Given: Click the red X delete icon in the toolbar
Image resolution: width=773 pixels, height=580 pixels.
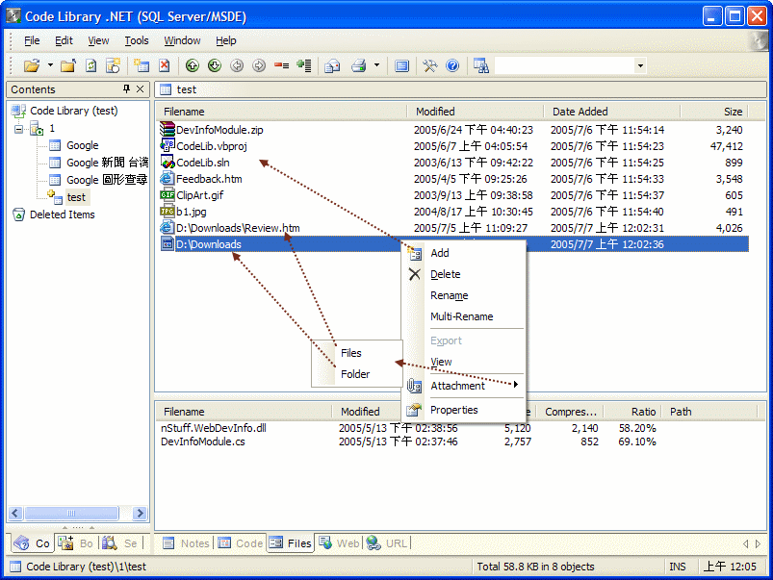Looking at the screenshot, I should coord(165,65).
